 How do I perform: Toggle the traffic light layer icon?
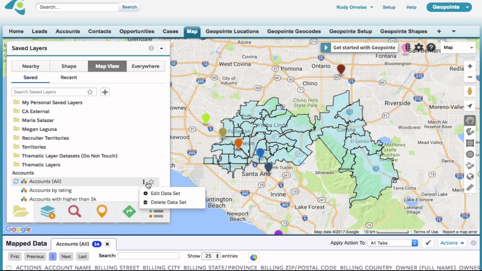[407, 48]
